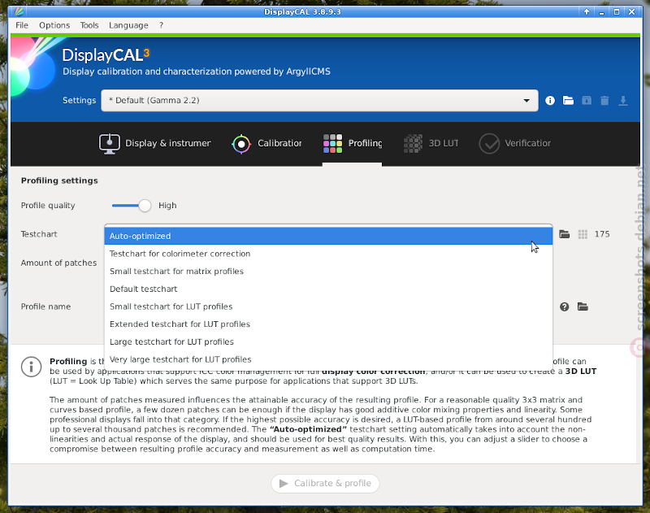
Task: Click the Calibration target icon
Action: click(241, 144)
